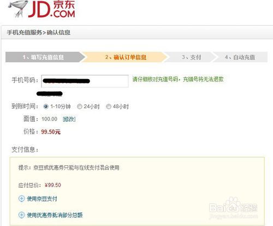Go to step 1、填写充值信息
273x226 pixels.
click(44, 57)
